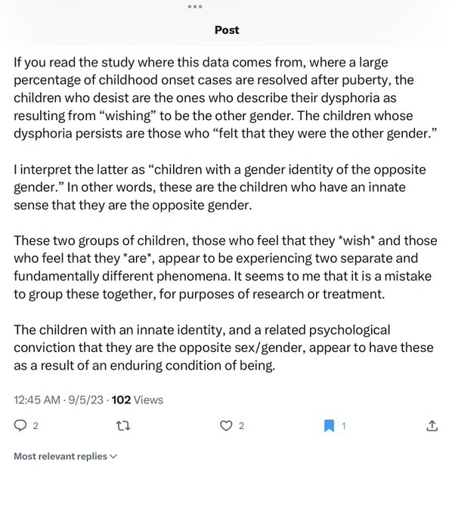Screen dimensions: 449x510
Task: Click the bookmark count showing 1
Action: (344, 426)
